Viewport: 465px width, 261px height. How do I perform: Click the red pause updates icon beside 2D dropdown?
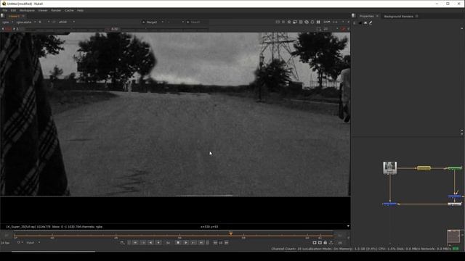[343, 29]
